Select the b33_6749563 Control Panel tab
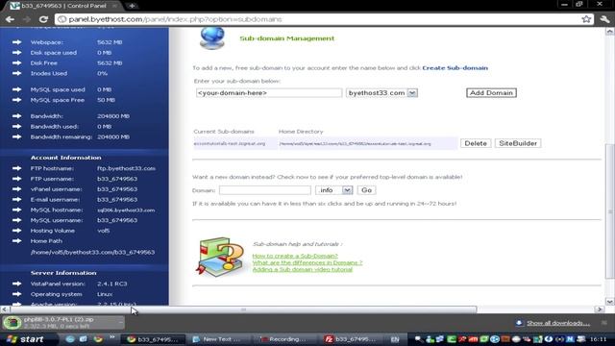Screen dimensions: 615x346 [62, 6]
